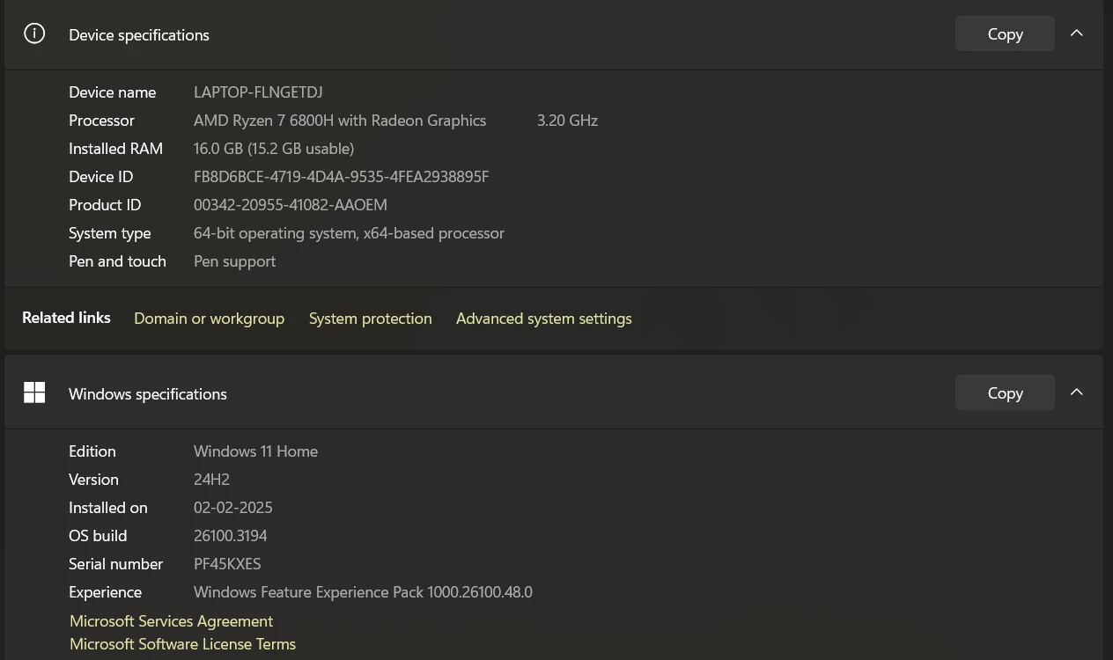Screen dimensions: 1113x660
Task: Open Domain or workgroup link
Action: 209,319
